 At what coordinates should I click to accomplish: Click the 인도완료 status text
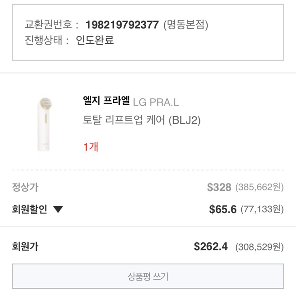pos(95,40)
